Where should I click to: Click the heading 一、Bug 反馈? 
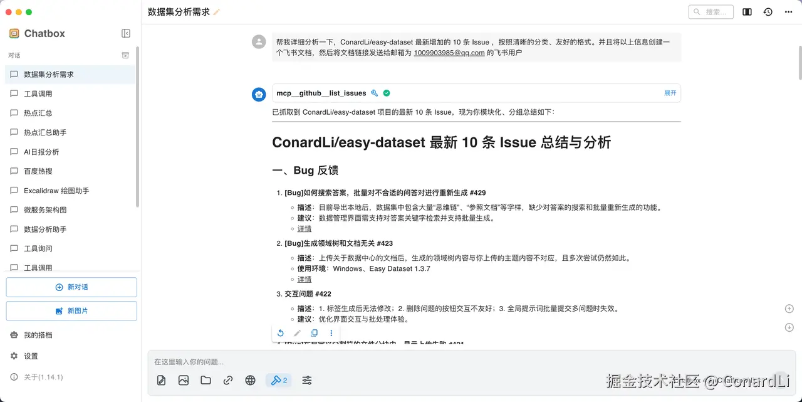(x=305, y=171)
